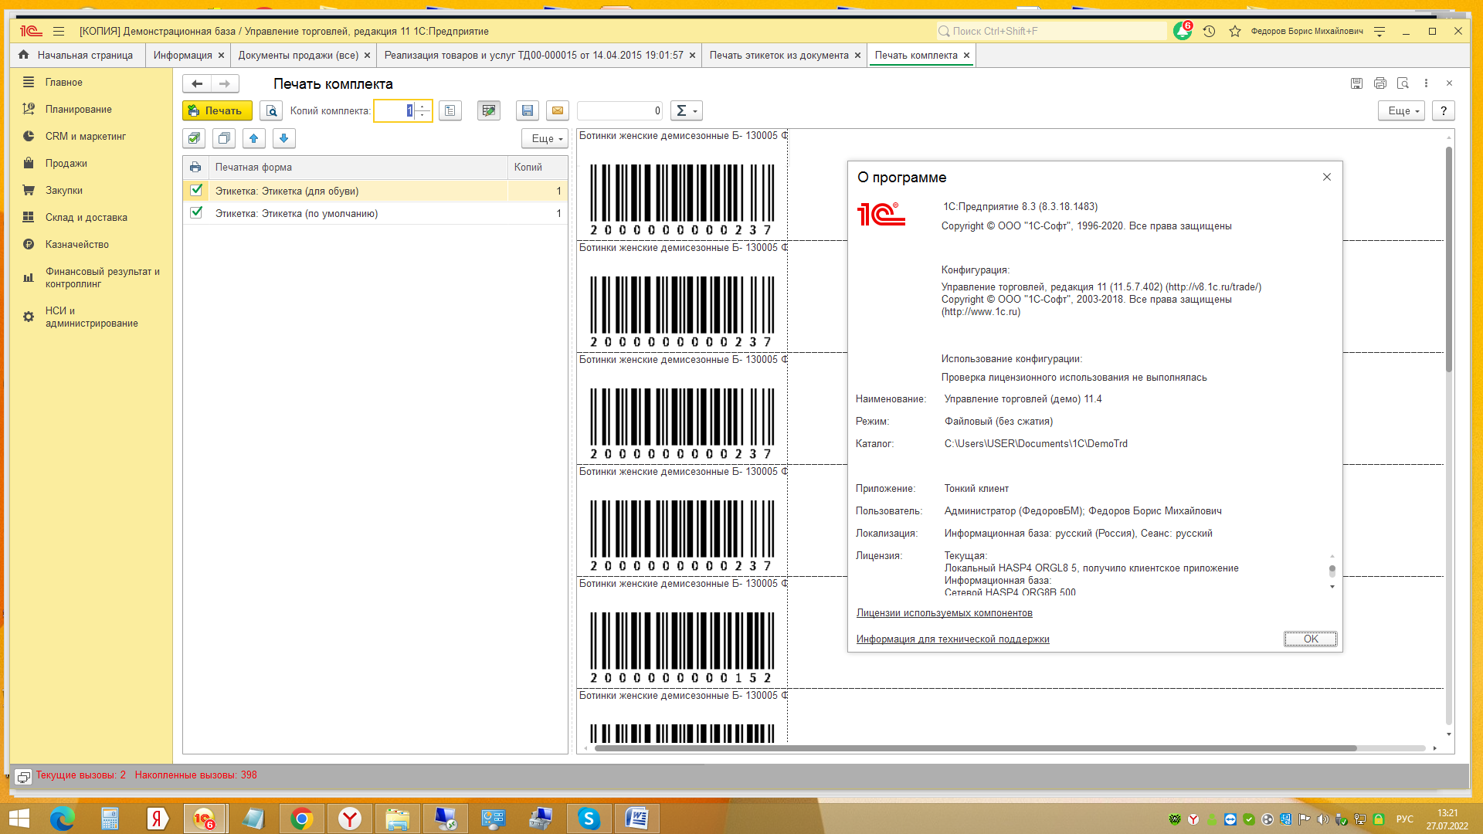Uncheck all print forms icon
Screen dimensions: 1483x834
tap(224, 138)
